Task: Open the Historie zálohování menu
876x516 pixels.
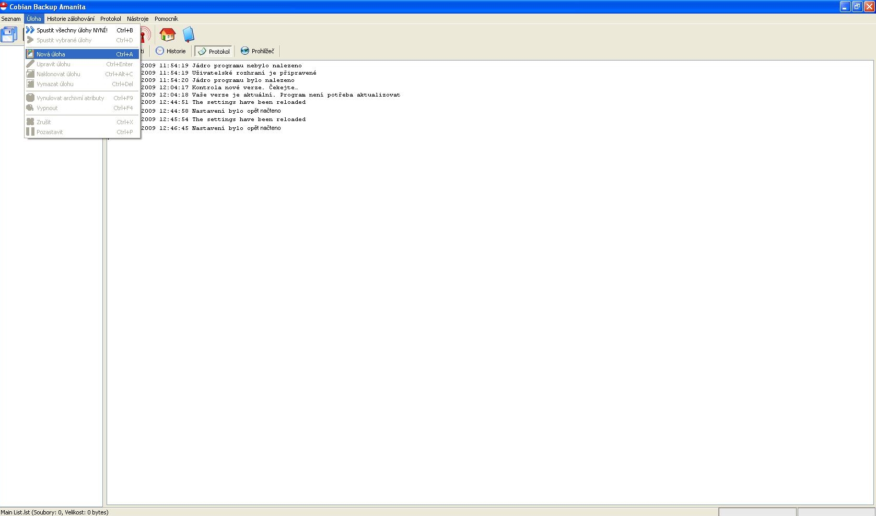Action: 71,19
